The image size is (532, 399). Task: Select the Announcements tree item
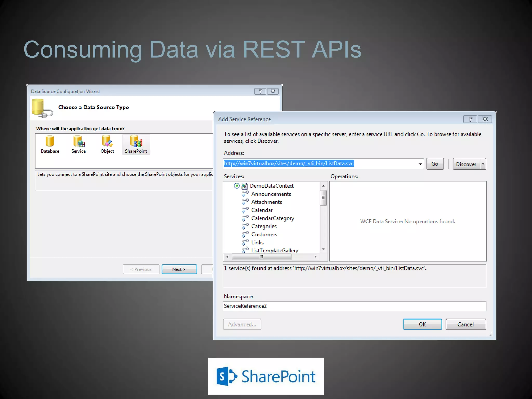[x=271, y=194]
